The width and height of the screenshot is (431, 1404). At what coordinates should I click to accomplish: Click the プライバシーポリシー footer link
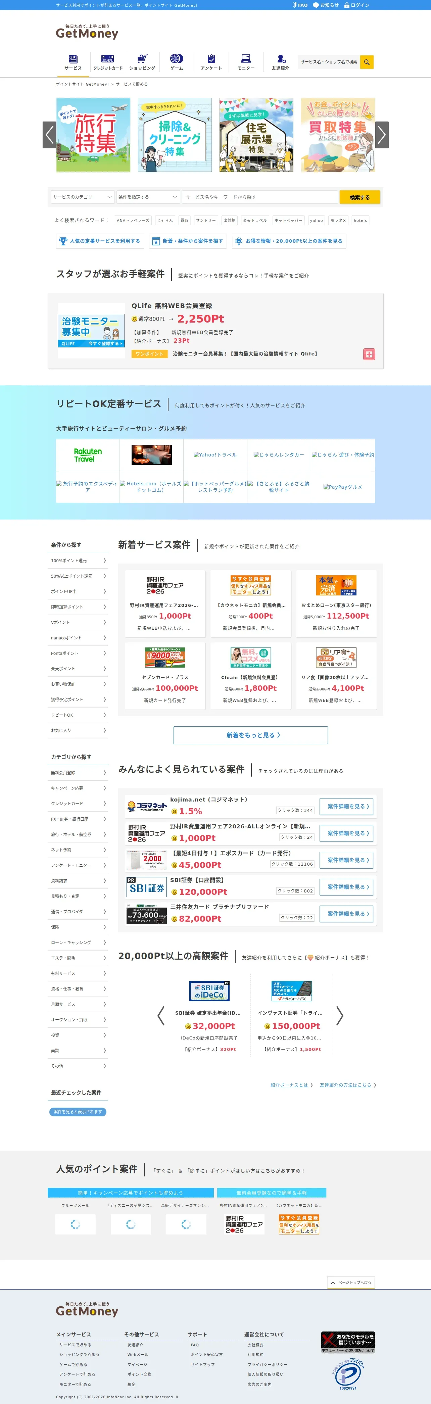(x=268, y=1365)
